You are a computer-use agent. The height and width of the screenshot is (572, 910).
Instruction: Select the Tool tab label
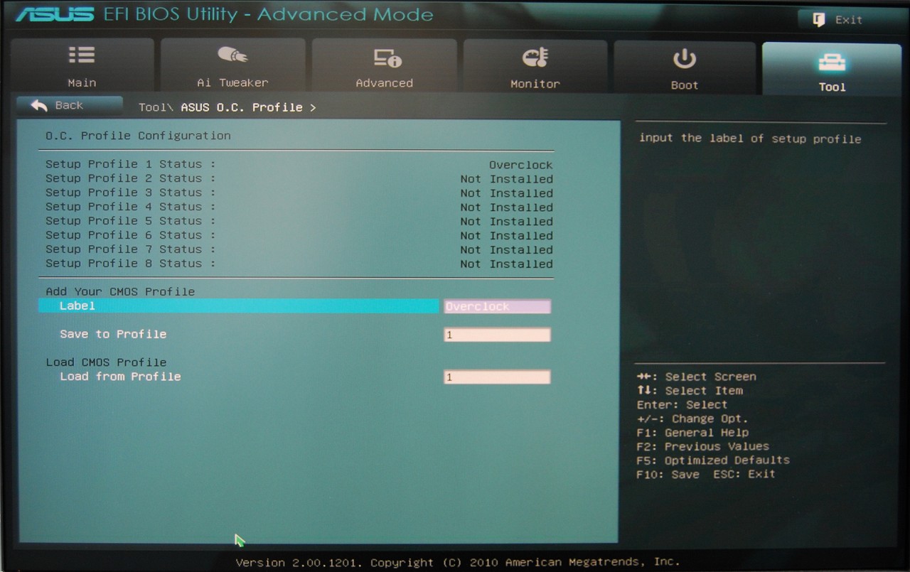832,87
